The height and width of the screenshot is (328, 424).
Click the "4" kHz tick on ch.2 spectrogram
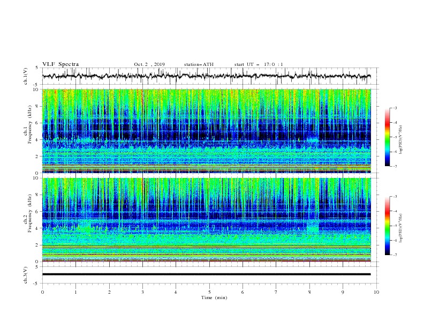(x=37, y=228)
